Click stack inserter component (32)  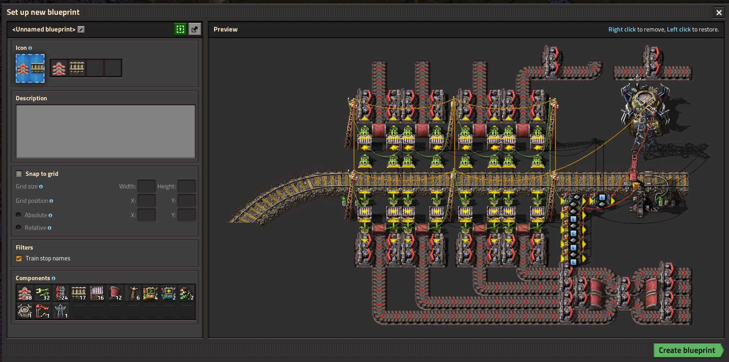click(x=43, y=293)
